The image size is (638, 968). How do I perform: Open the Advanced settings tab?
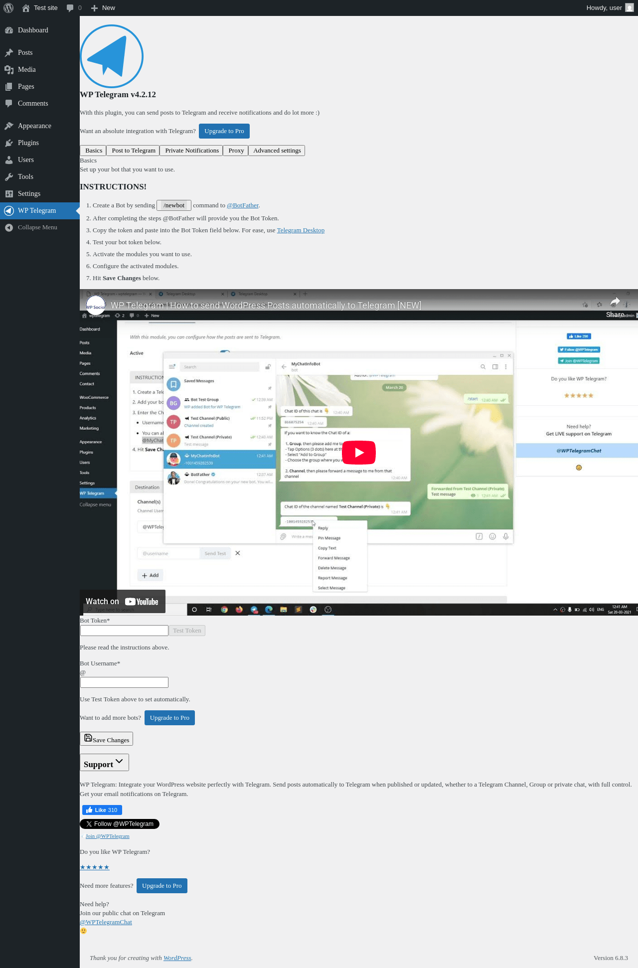(277, 151)
